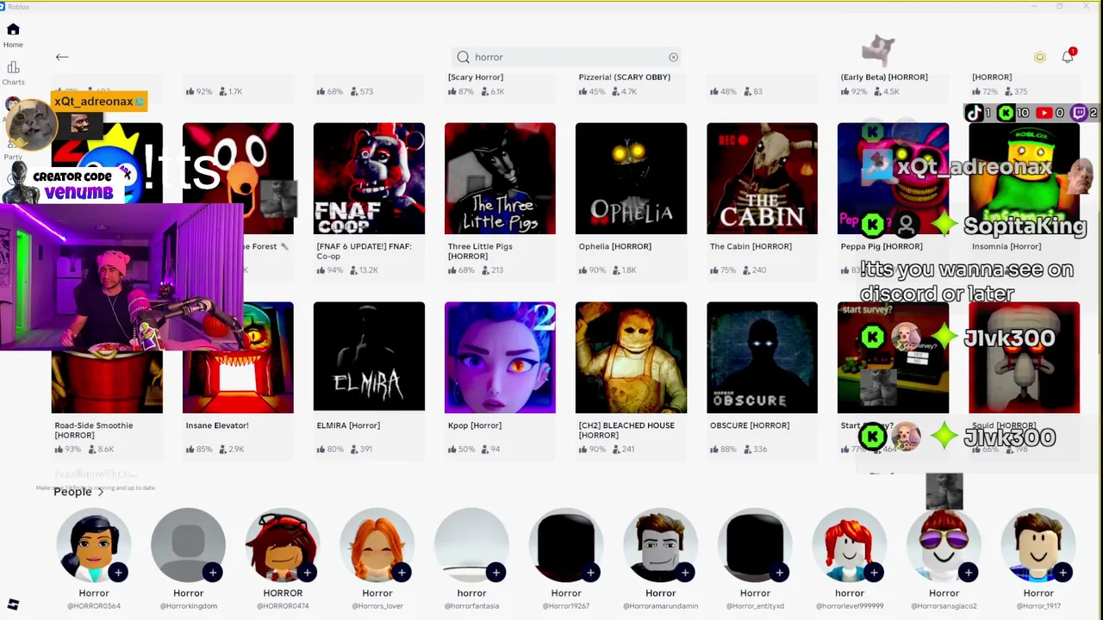
Task: Open Peppa Pig [HORROR] title
Action: coord(882,246)
